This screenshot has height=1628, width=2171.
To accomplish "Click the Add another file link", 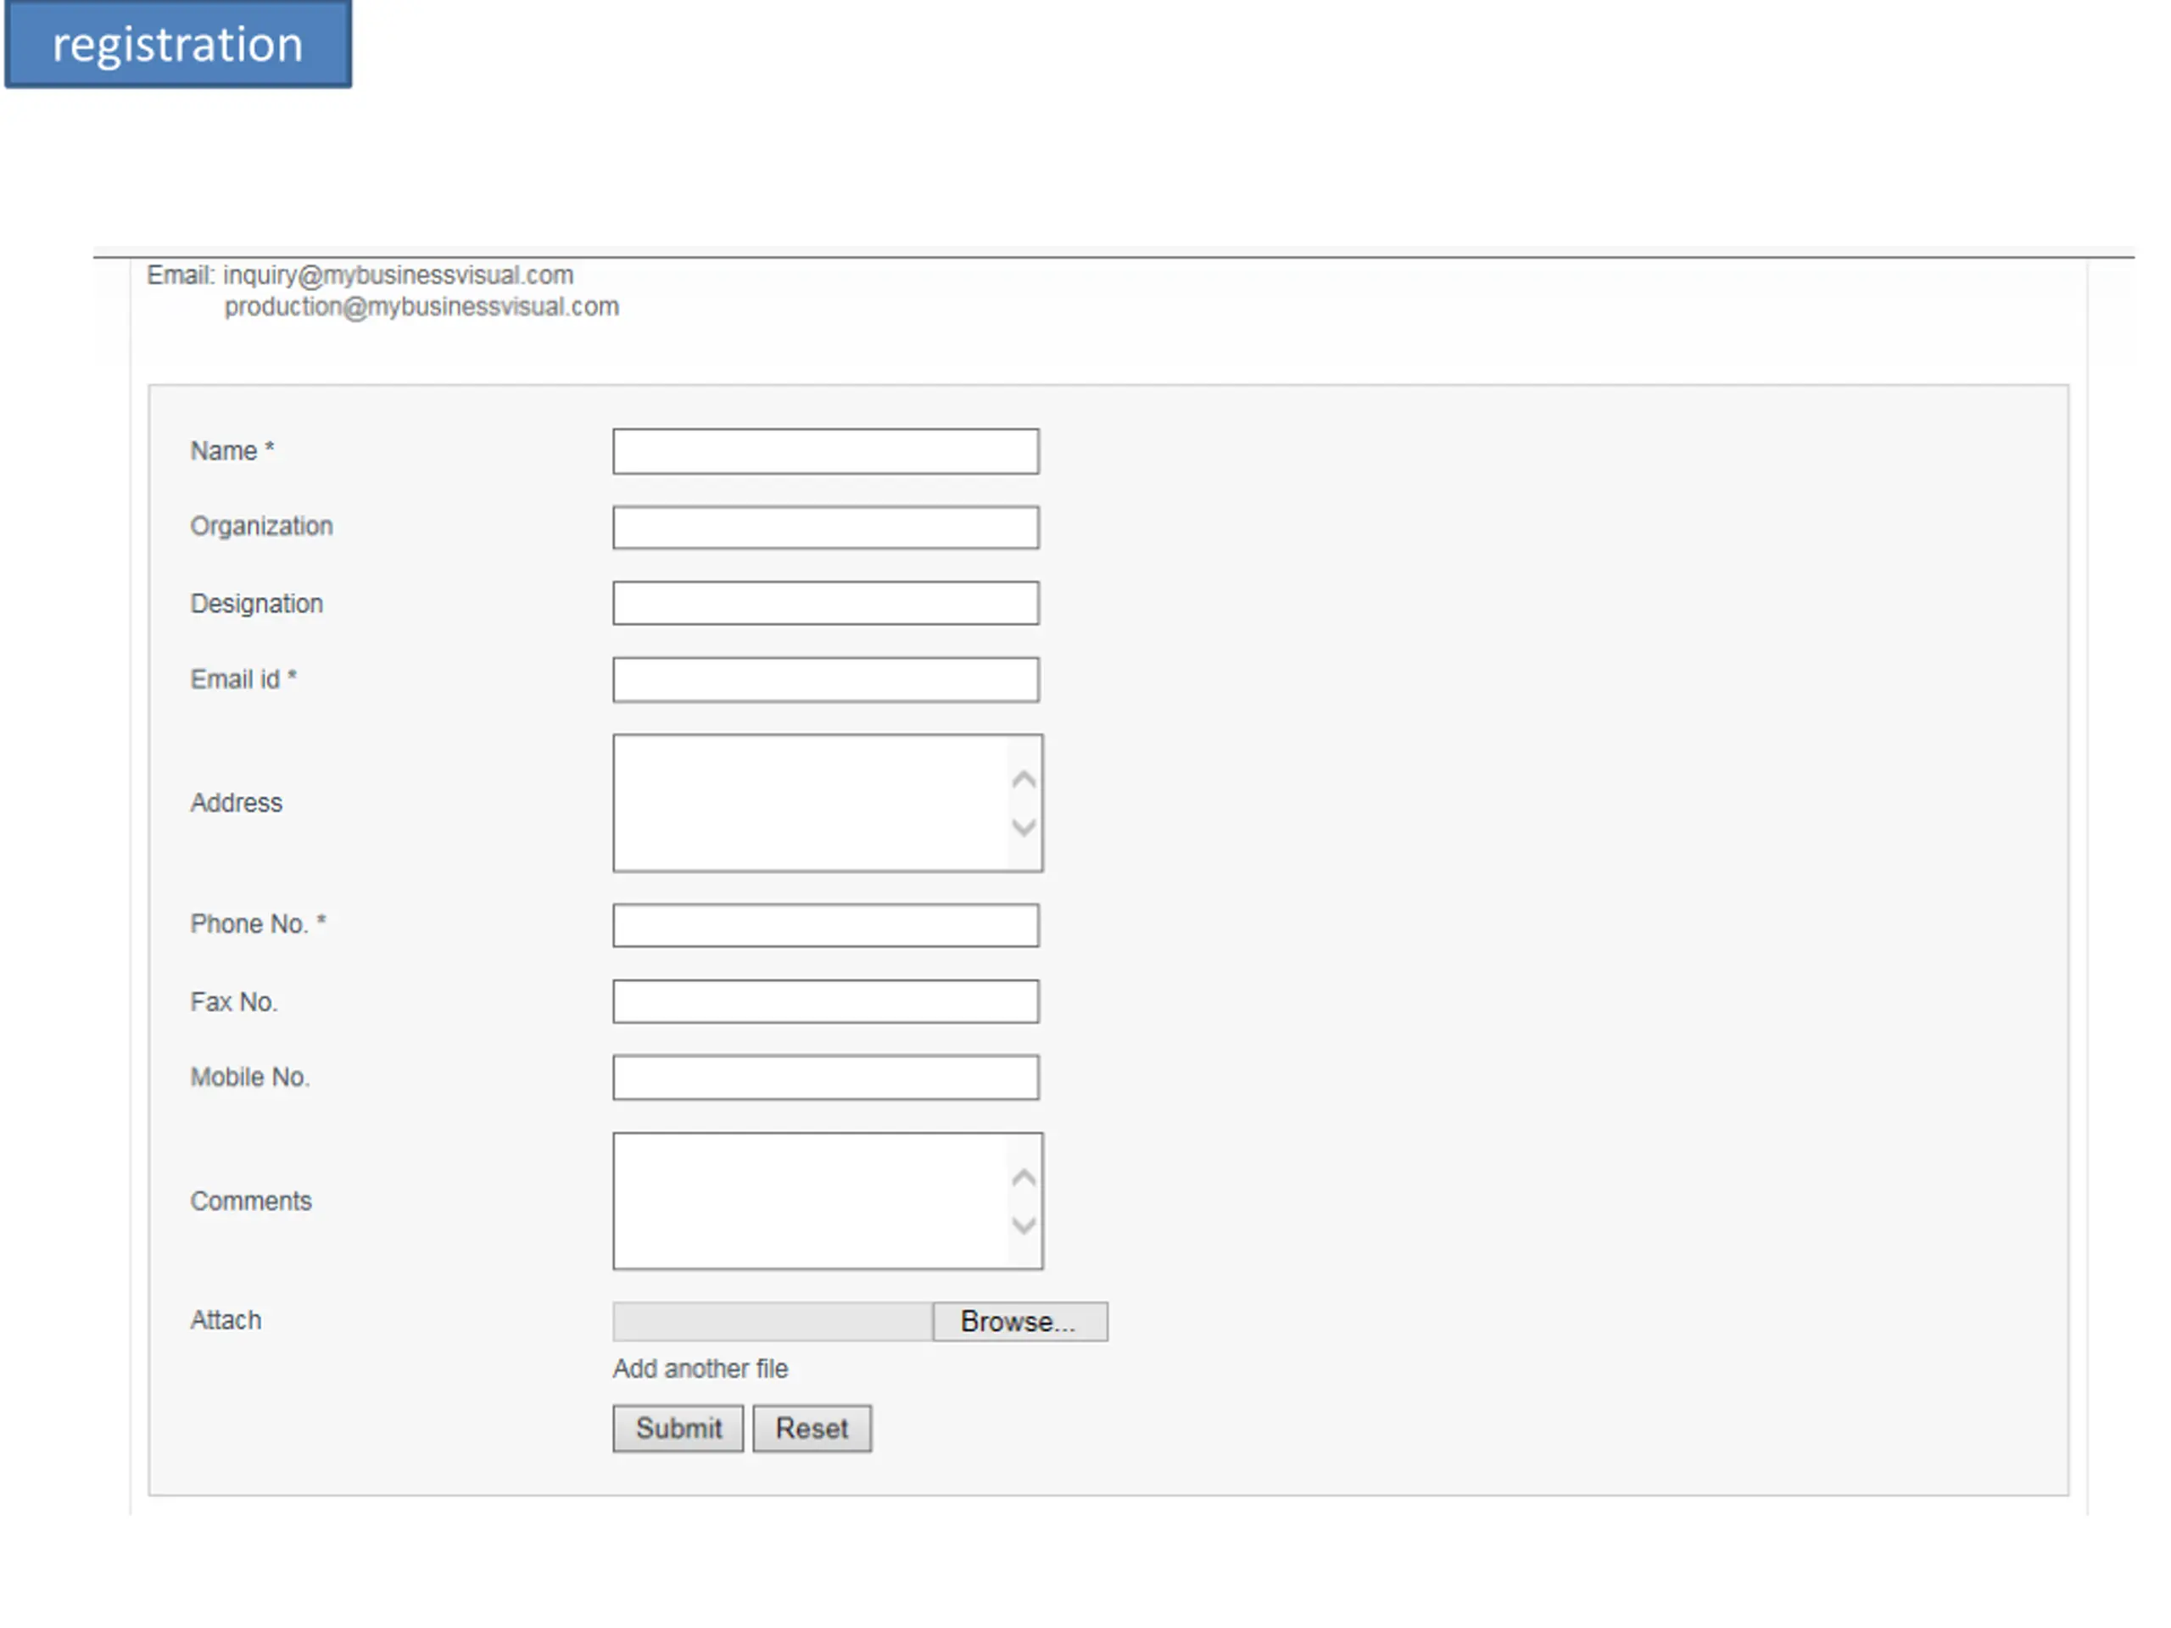I will (x=700, y=1369).
